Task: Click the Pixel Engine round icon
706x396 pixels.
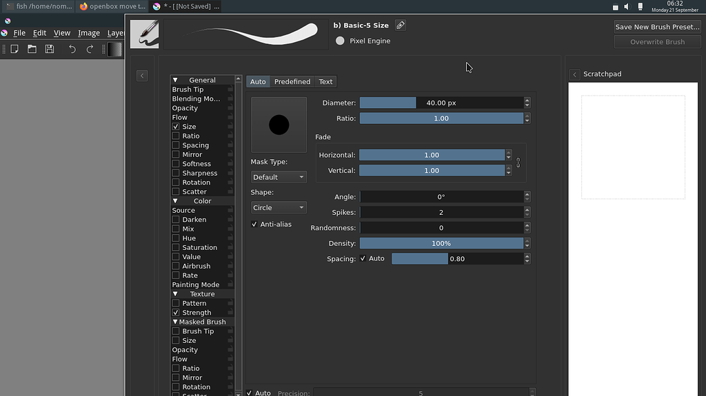Action: (340, 41)
